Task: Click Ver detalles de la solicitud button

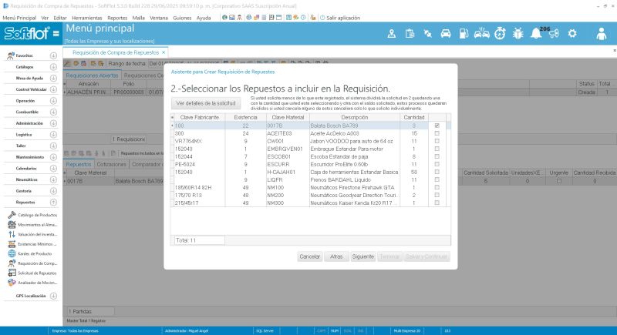Action: (204, 102)
